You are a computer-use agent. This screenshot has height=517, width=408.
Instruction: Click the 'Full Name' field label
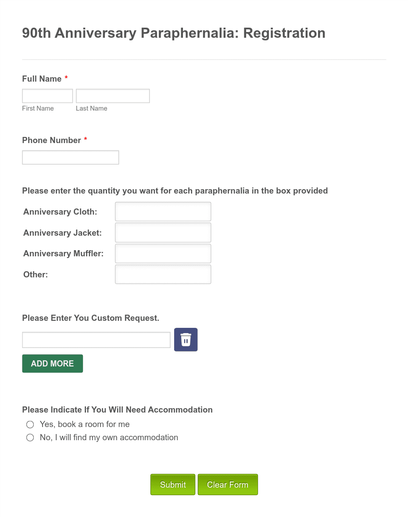coord(42,79)
